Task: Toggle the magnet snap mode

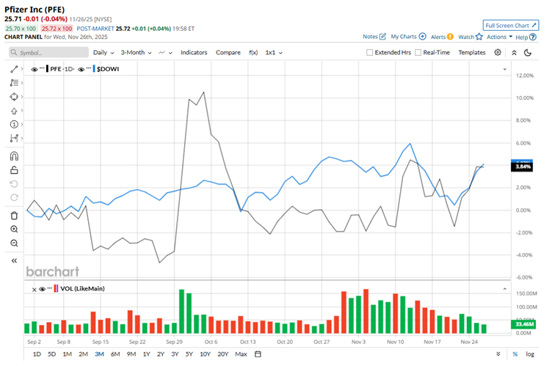Action: pyautogui.click(x=14, y=156)
